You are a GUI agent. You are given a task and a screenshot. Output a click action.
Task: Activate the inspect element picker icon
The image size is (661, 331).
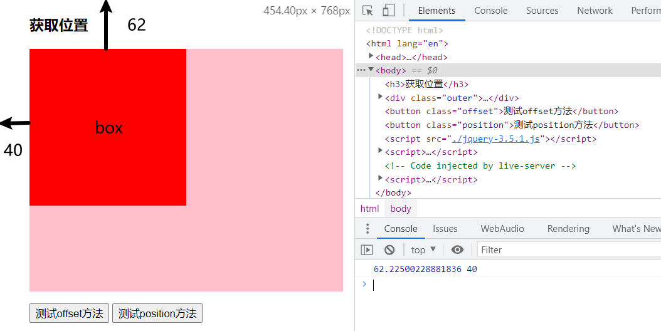point(368,11)
